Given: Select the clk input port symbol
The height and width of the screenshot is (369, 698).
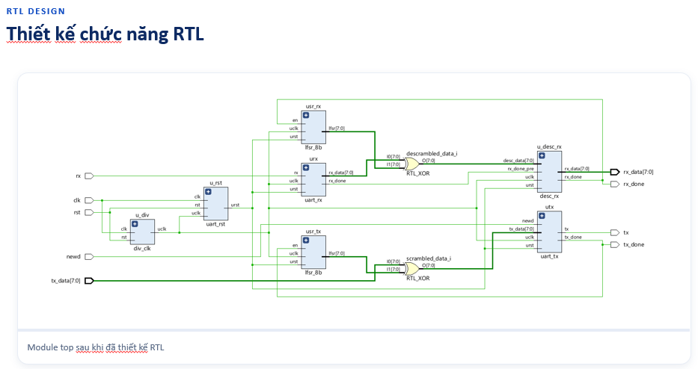Looking at the screenshot, I should (x=89, y=200).
